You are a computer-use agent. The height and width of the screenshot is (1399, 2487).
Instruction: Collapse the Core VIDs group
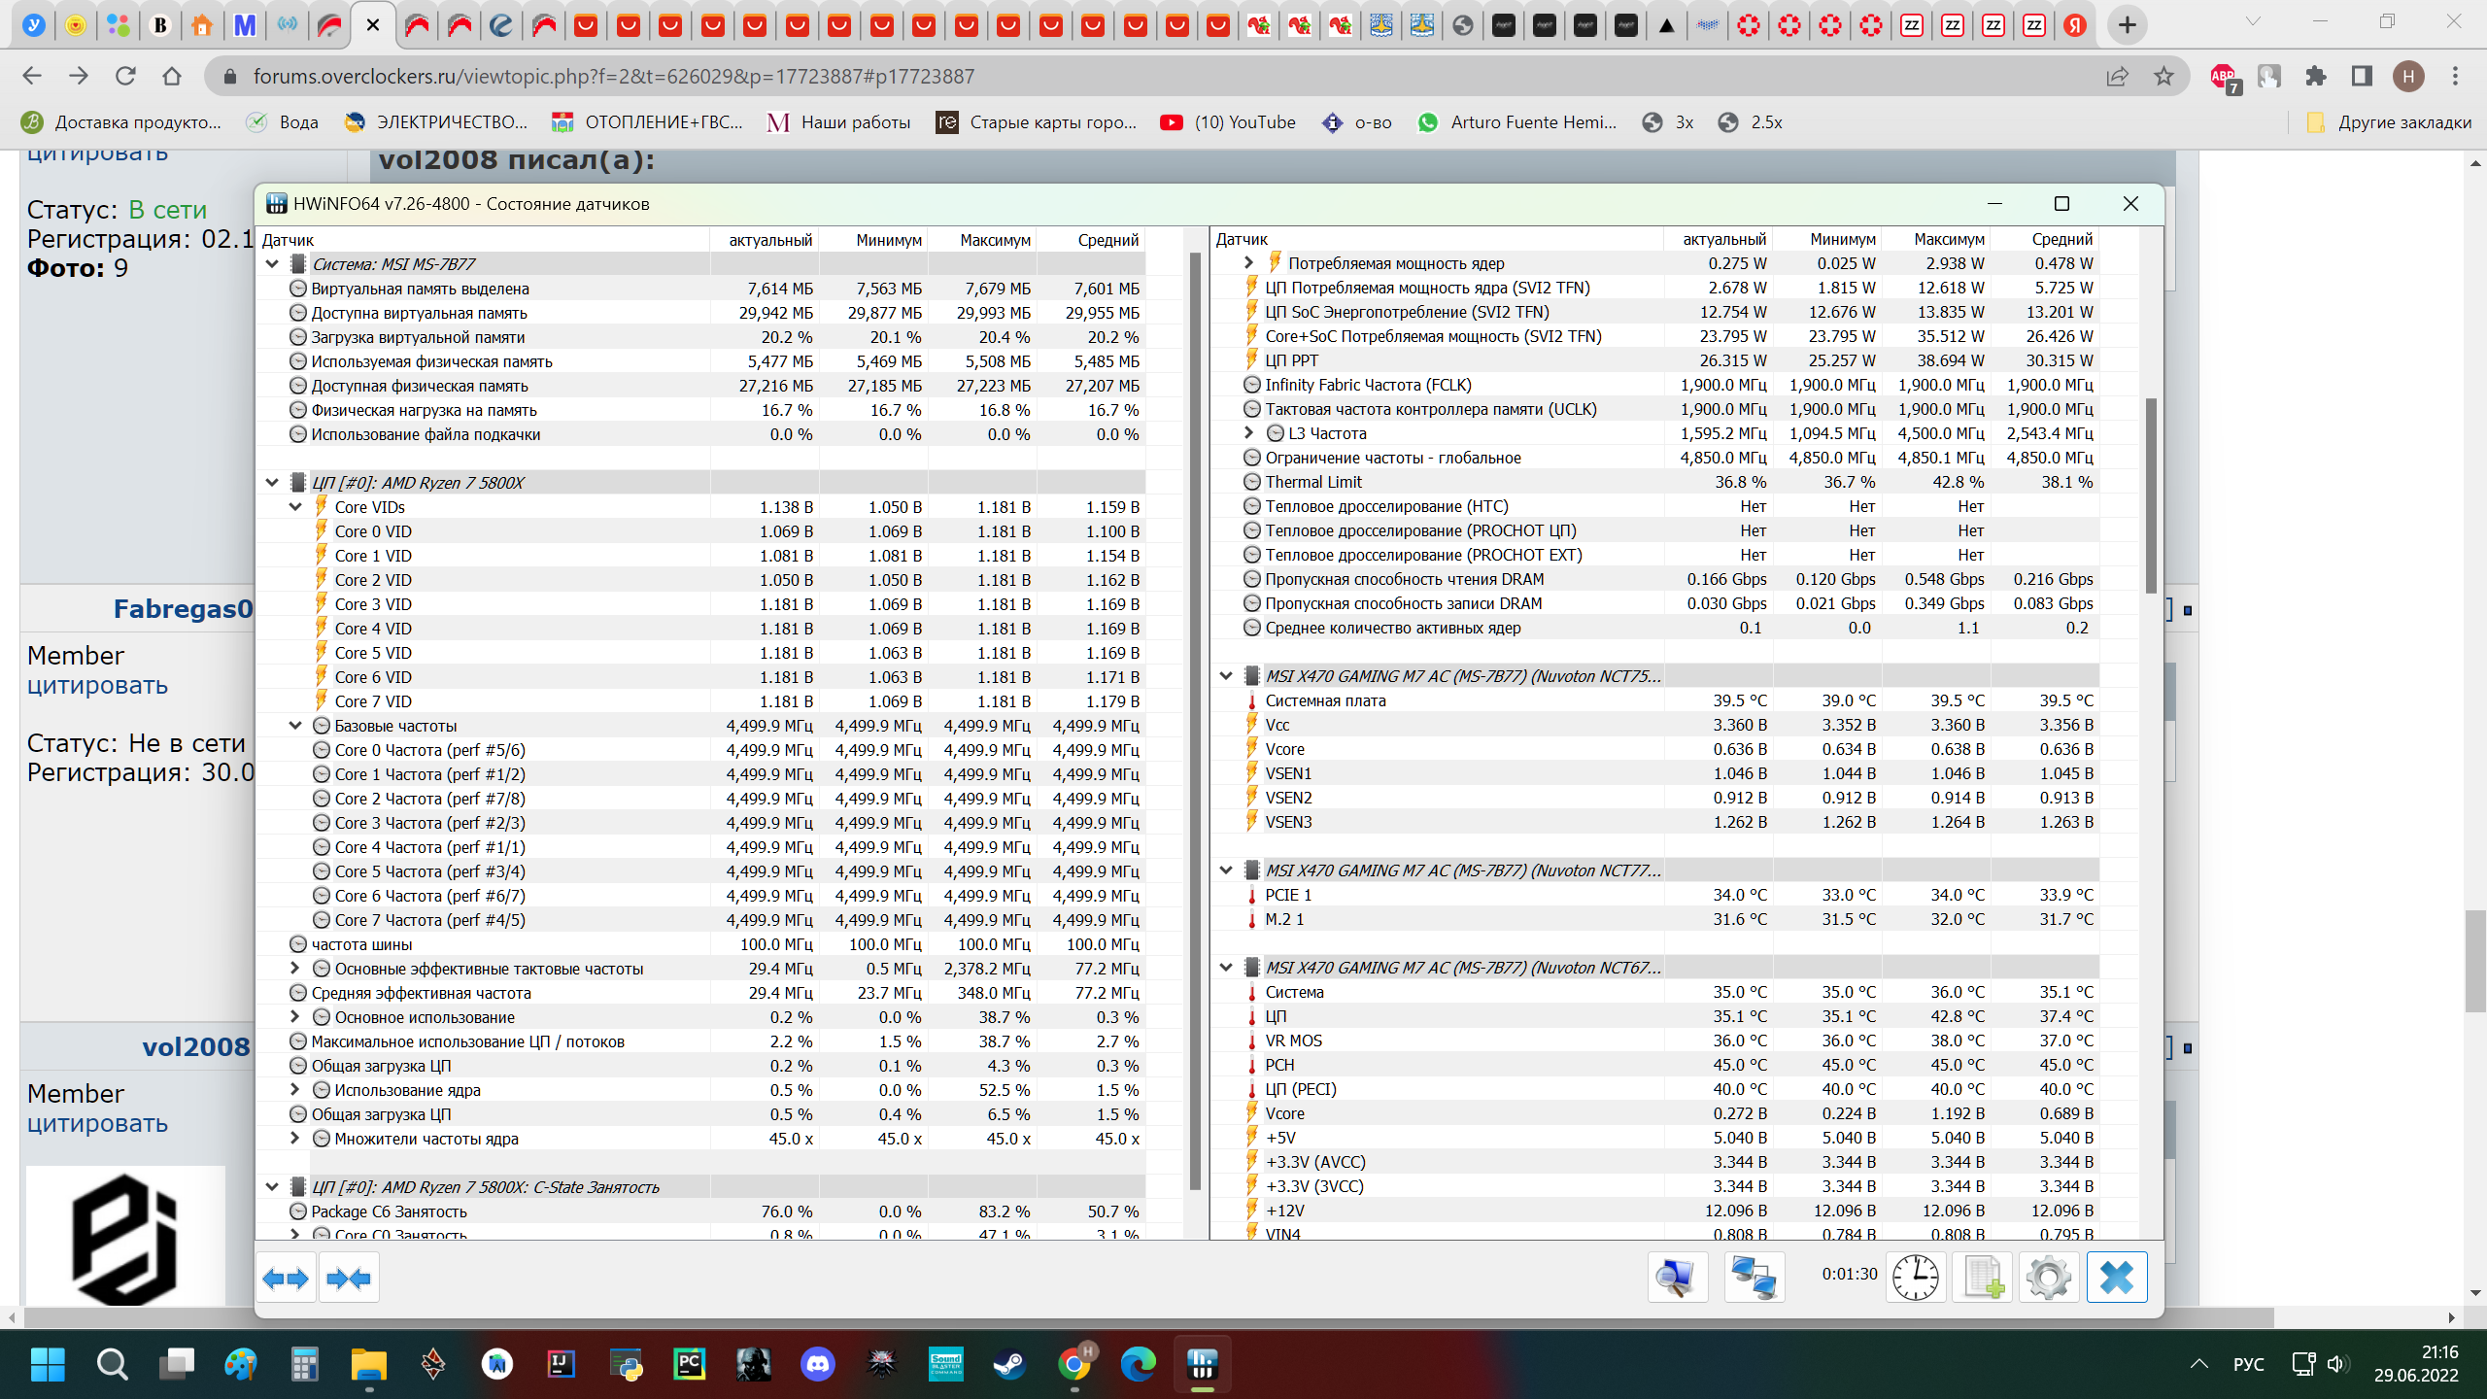(x=295, y=507)
